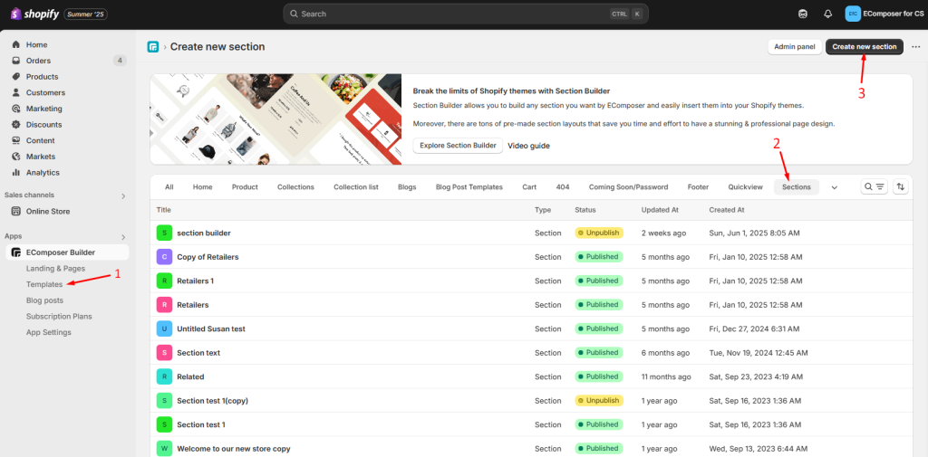Switch to the Coming Soon/Password tab

[629, 186]
